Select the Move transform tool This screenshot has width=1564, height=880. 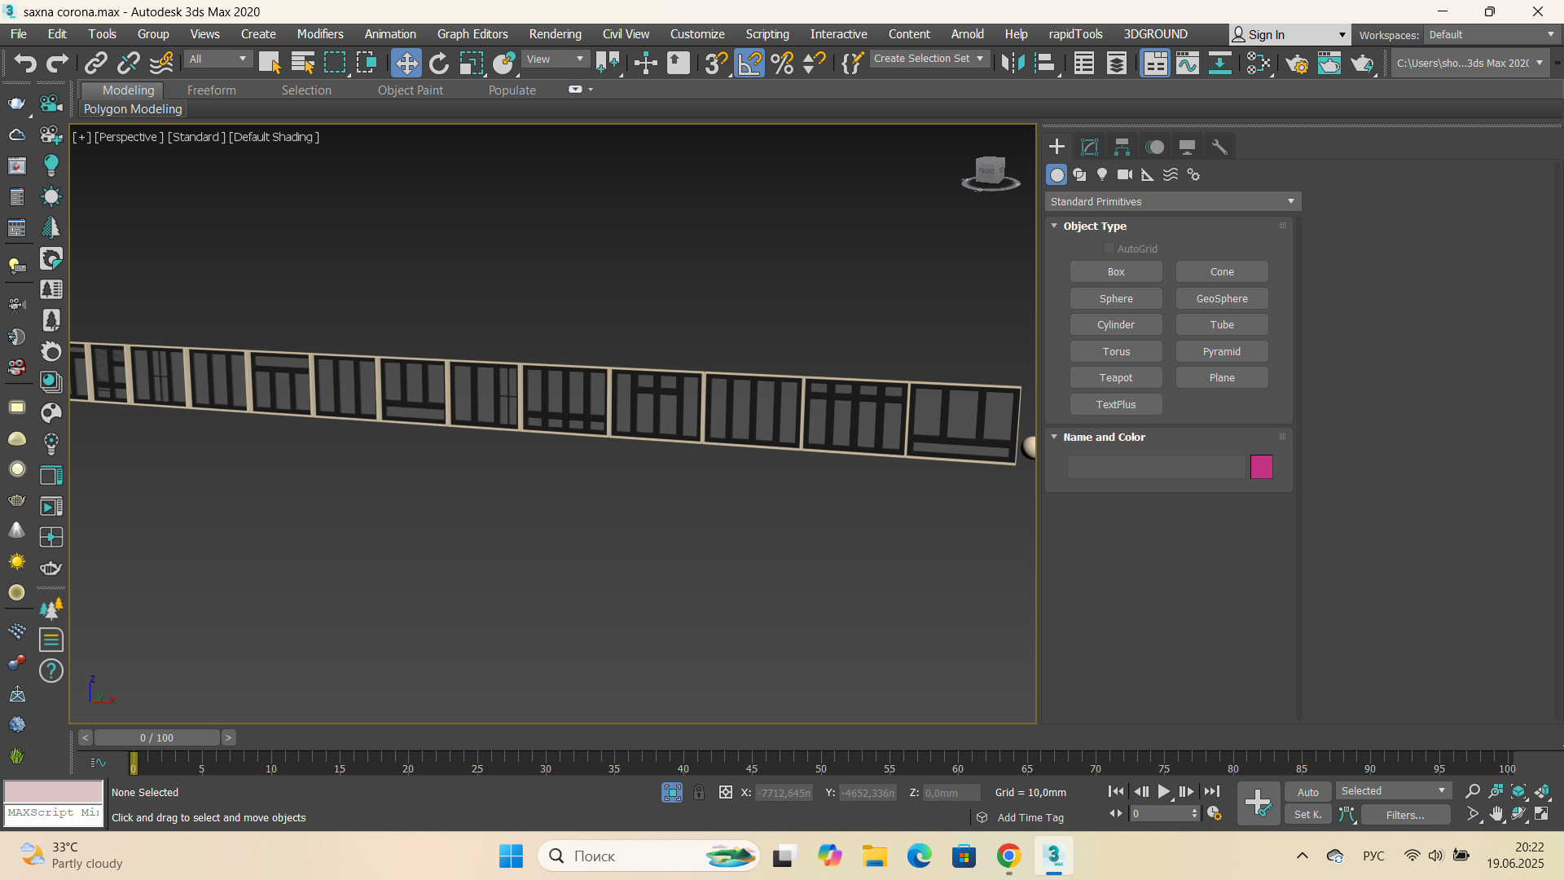[406, 63]
